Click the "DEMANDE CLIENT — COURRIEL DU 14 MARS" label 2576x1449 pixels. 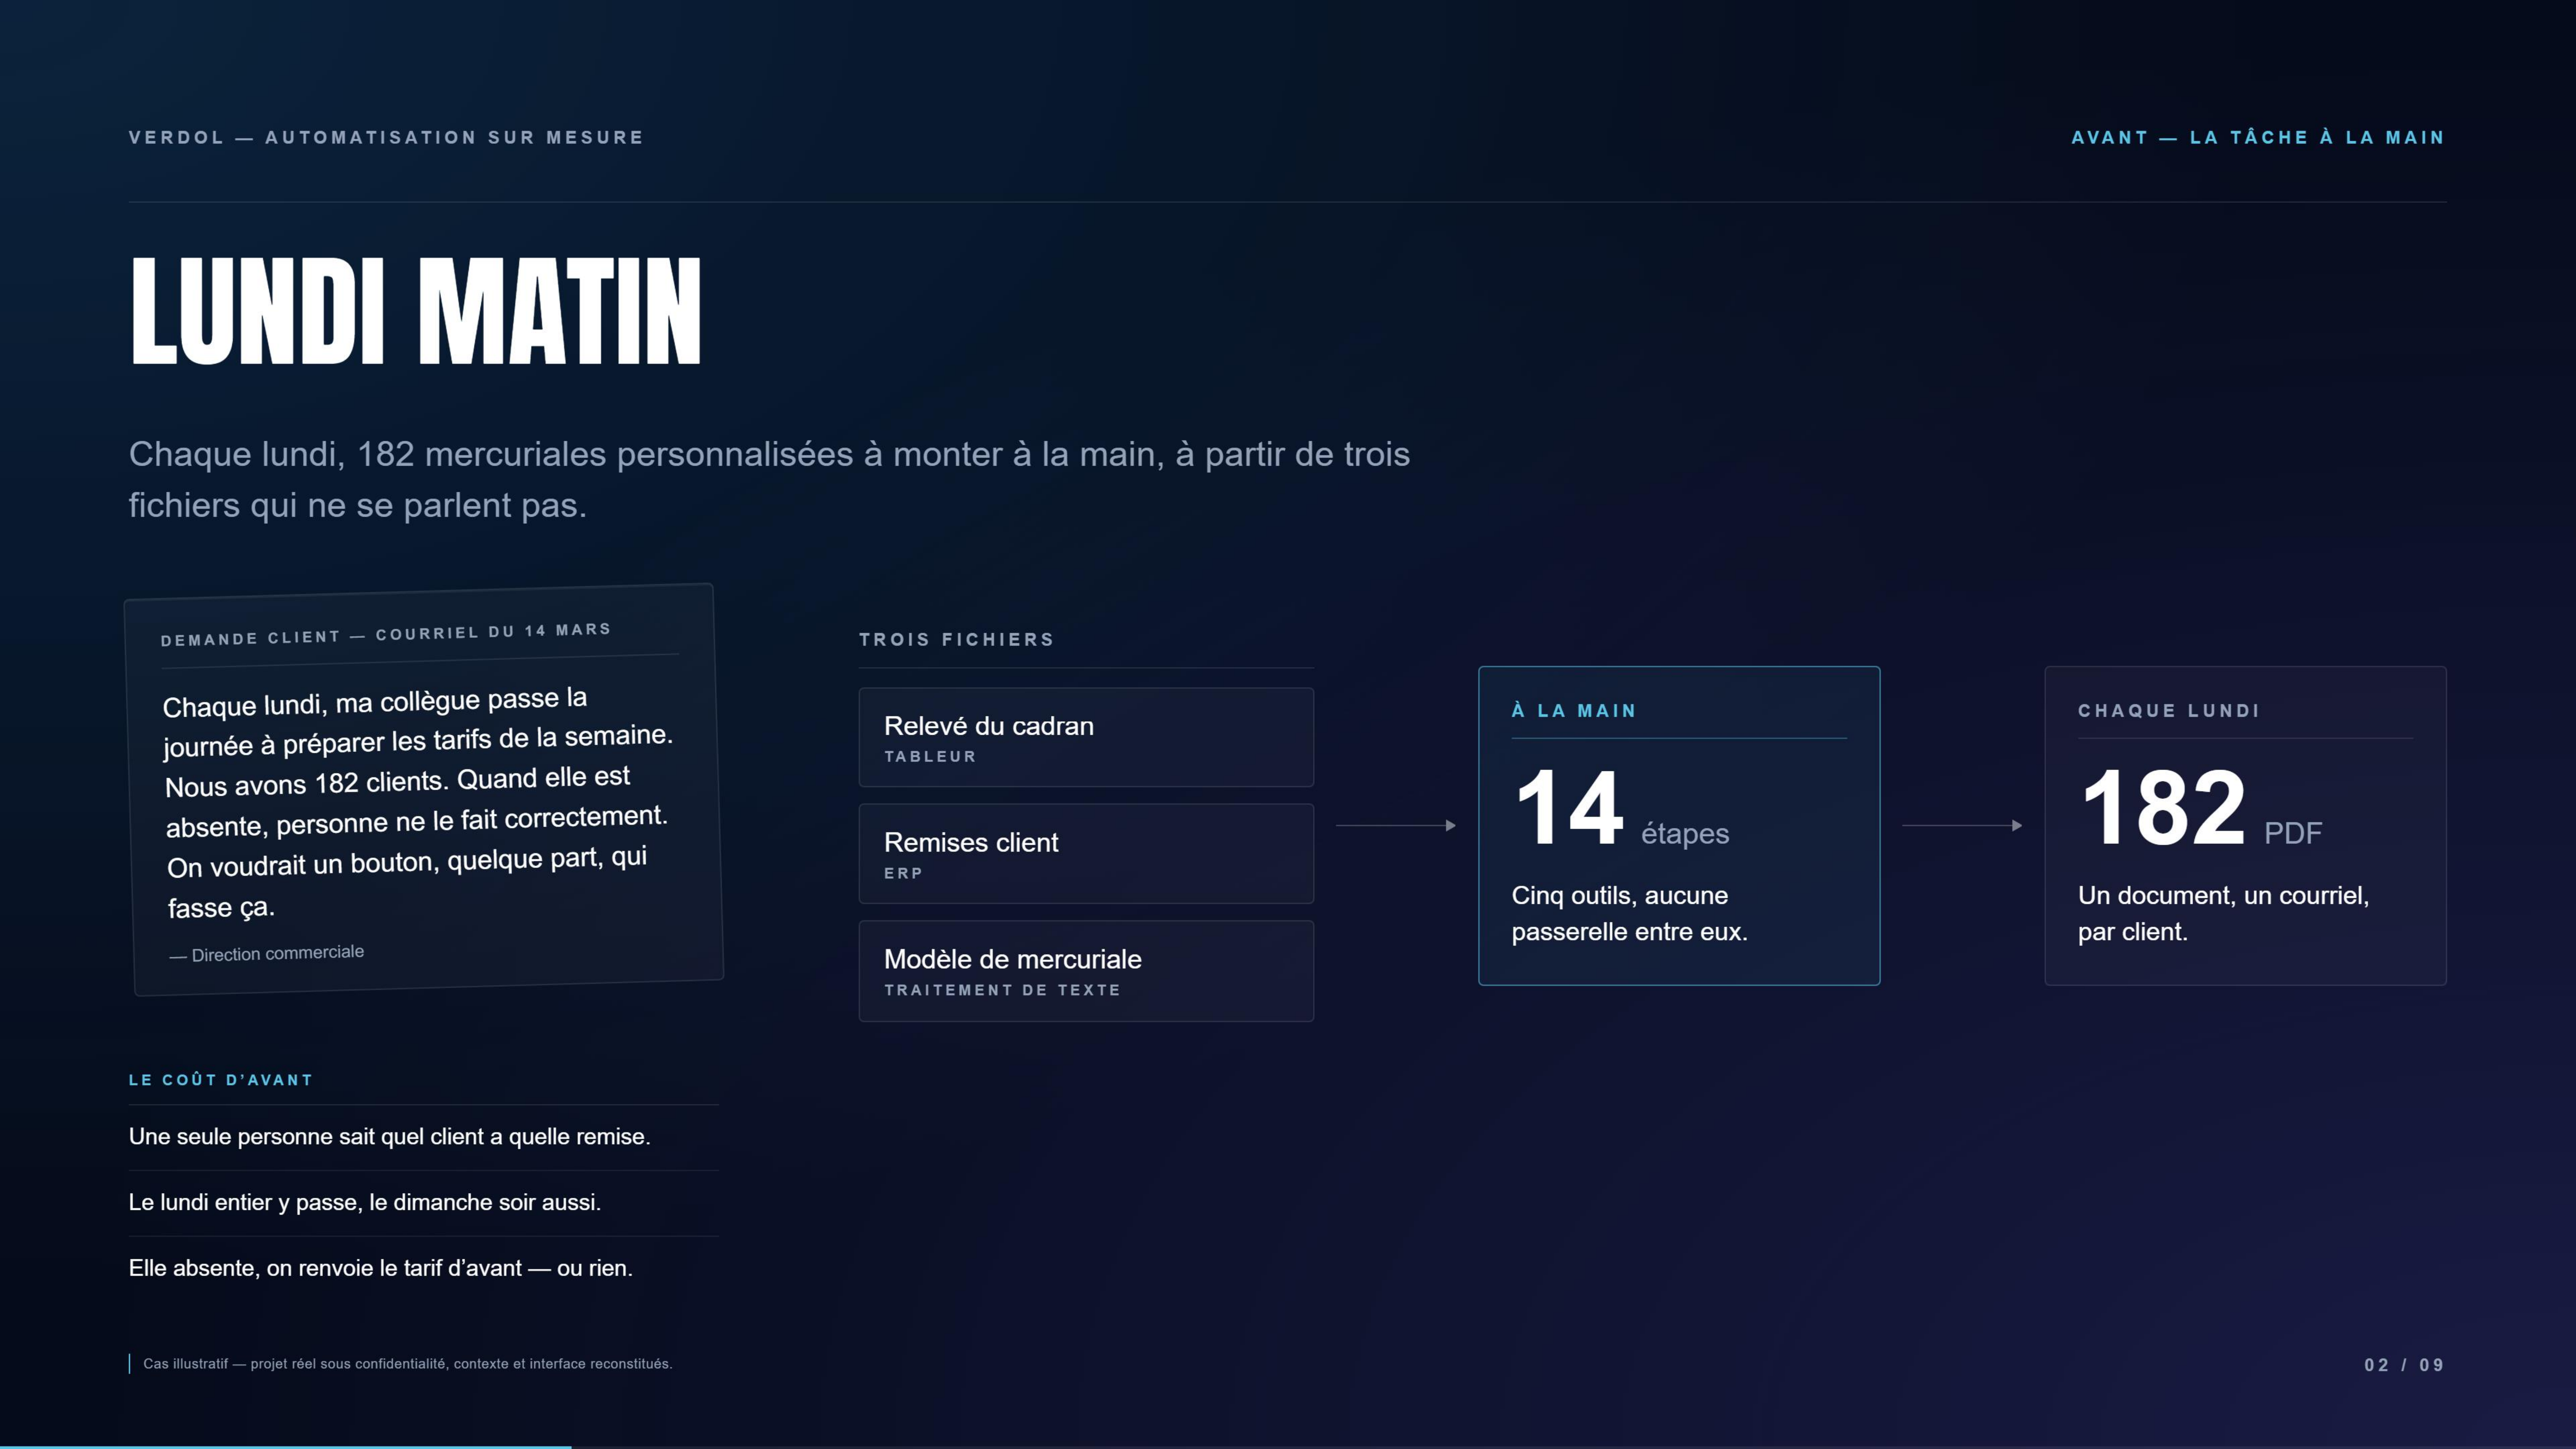[386, 634]
